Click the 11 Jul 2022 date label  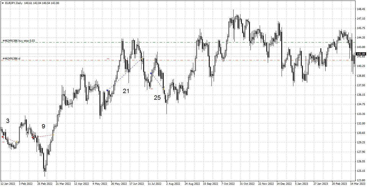coord(155,184)
